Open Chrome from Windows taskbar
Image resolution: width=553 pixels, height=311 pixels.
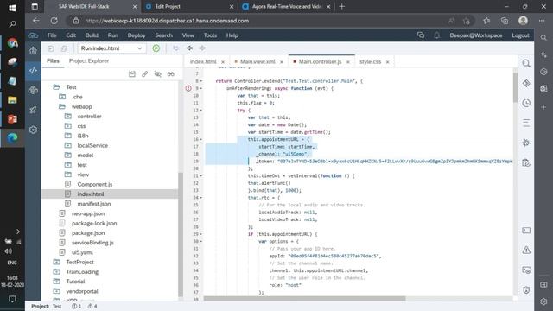[x=12, y=43]
